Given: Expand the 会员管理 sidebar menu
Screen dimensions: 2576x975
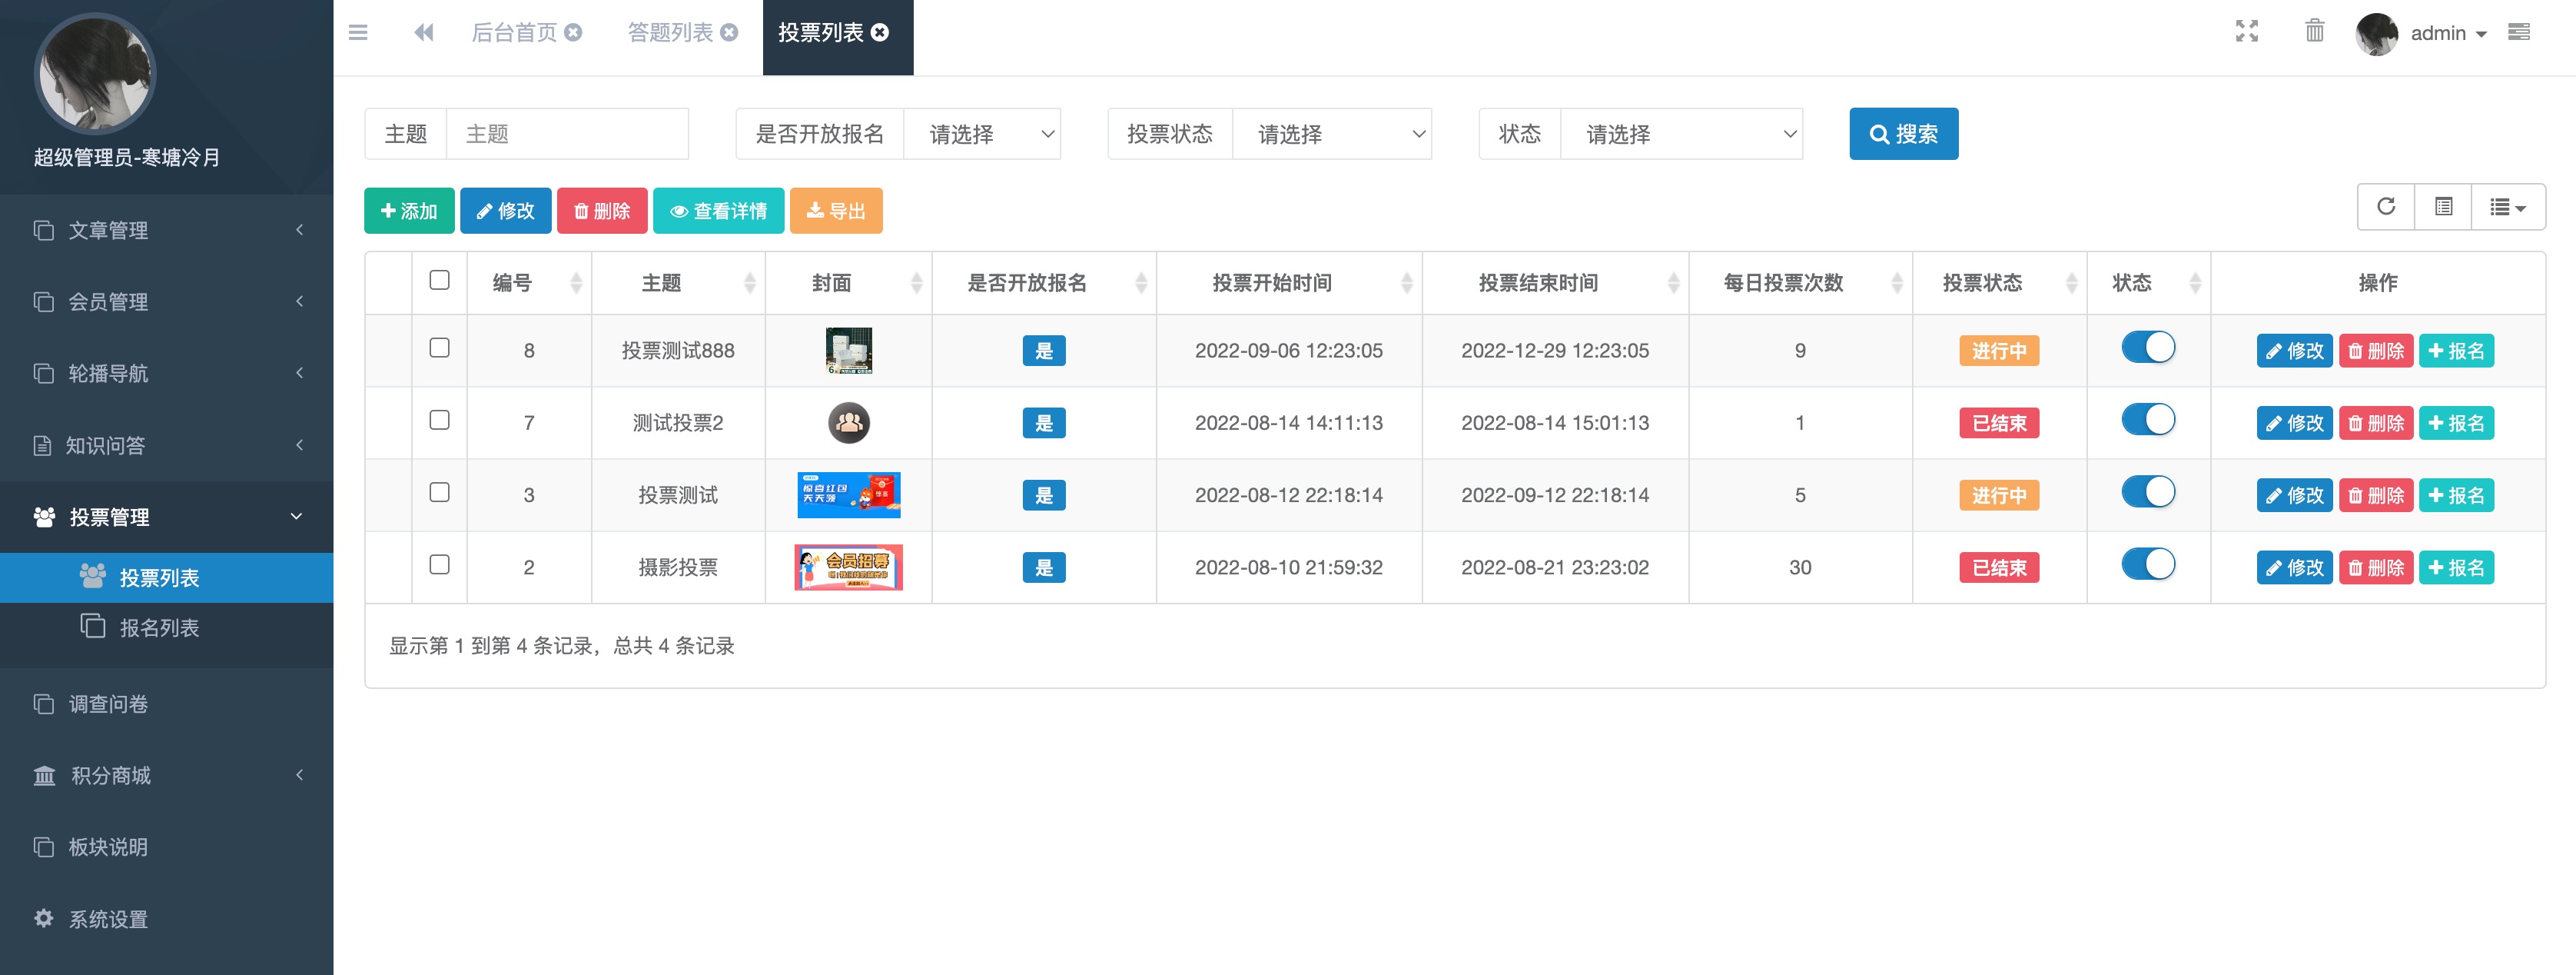Looking at the screenshot, I should (166, 301).
